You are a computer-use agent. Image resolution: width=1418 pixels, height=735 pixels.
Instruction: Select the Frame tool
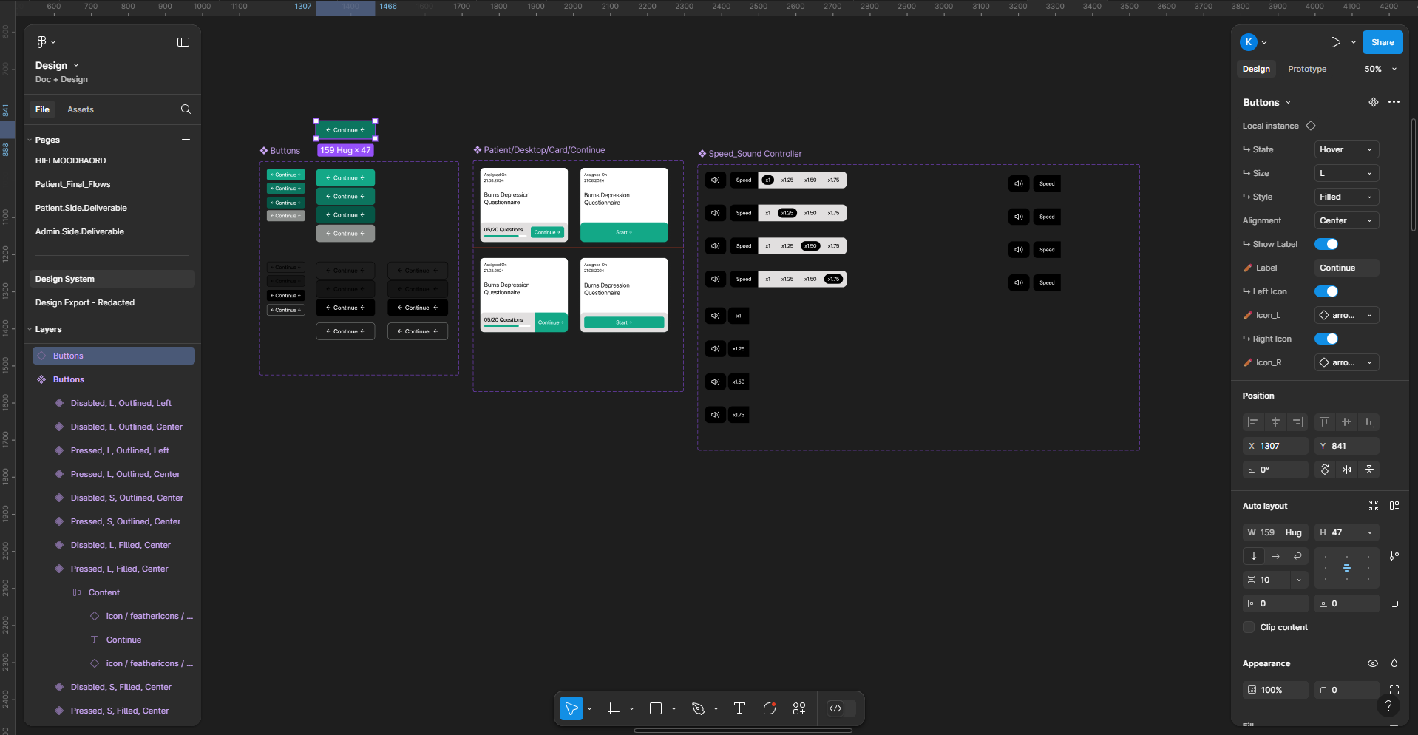614,708
